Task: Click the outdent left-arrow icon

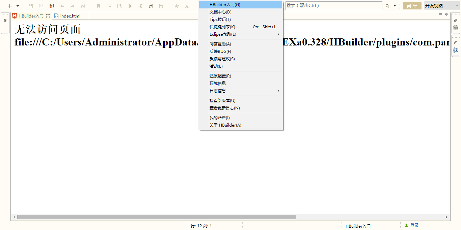Action: coord(130,6)
